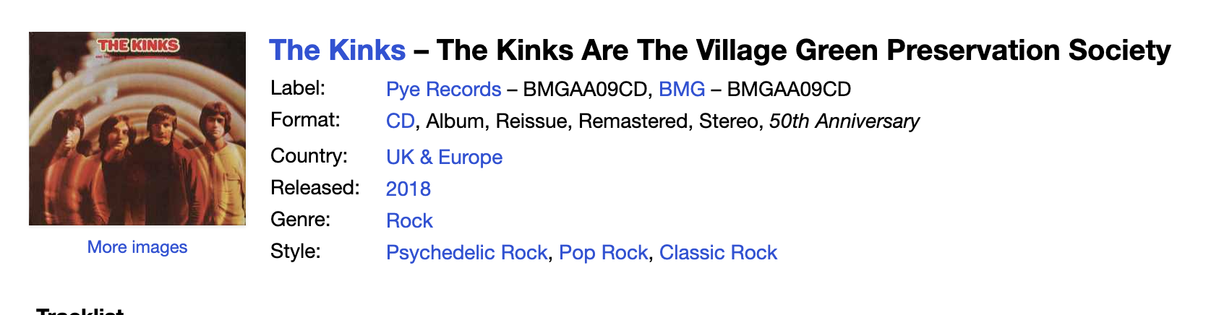Click the More images link
This screenshot has height=315, width=1232.
click(x=137, y=247)
